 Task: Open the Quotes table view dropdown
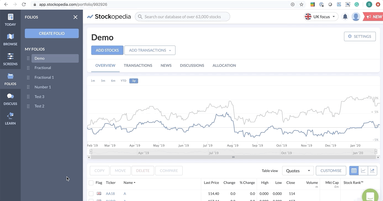tap(298, 171)
